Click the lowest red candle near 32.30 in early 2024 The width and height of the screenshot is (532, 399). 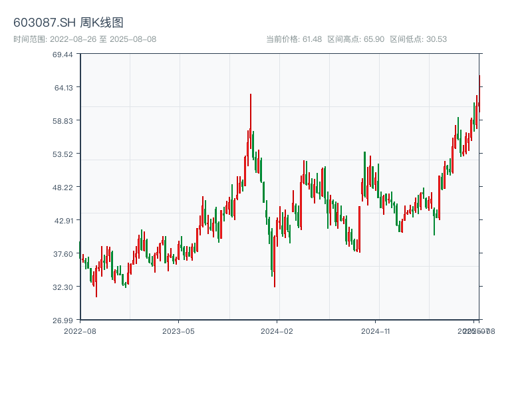[x=275, y=261]
